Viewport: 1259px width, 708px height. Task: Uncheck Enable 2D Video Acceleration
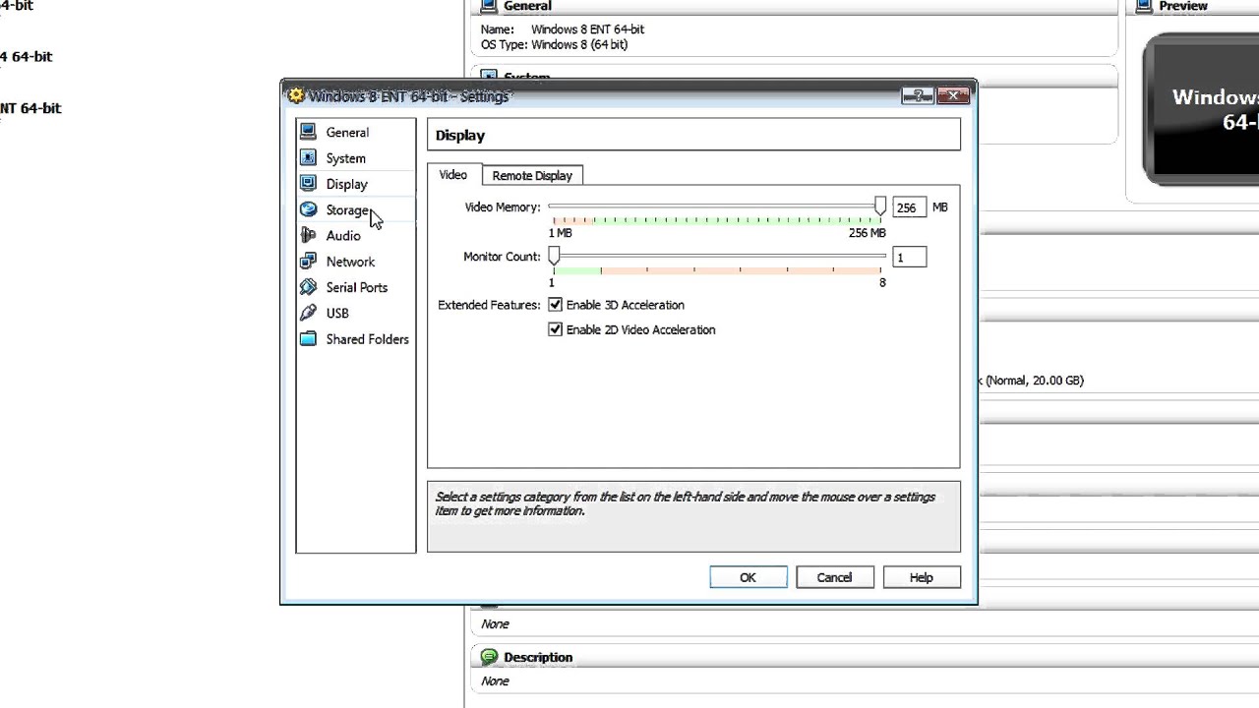click(555, 329)
